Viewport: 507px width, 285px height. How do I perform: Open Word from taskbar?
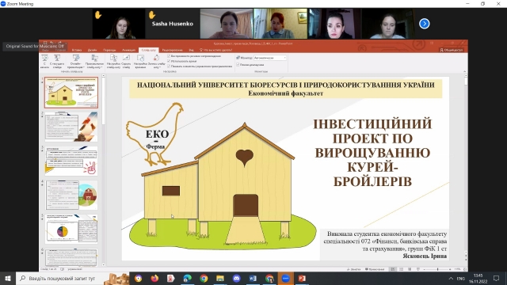[x=253, y=278]
